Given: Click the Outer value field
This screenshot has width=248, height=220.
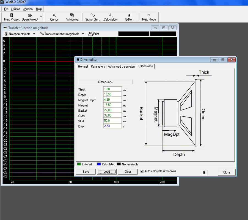Looking at the screenshot, I should [112, 115].
